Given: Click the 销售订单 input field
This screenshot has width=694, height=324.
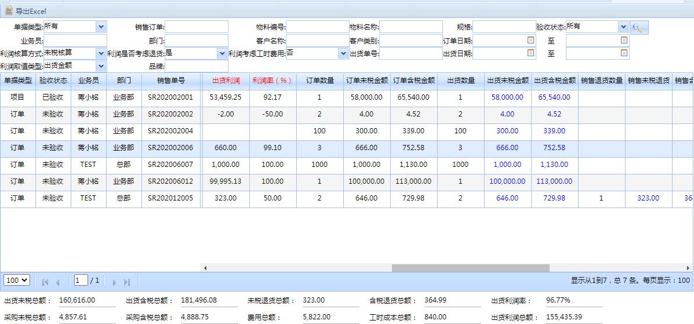Looking at the screenshot, I should pos(197,27).
